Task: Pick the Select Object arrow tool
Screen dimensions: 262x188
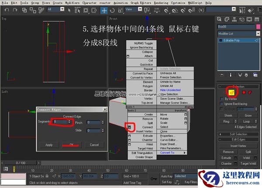Action: point(69,10)
